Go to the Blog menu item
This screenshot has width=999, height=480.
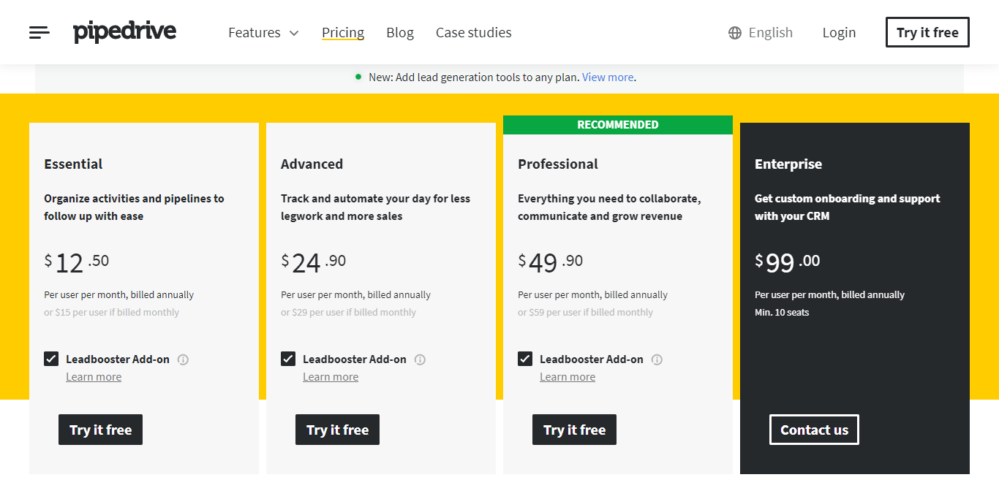pos(400,33)
